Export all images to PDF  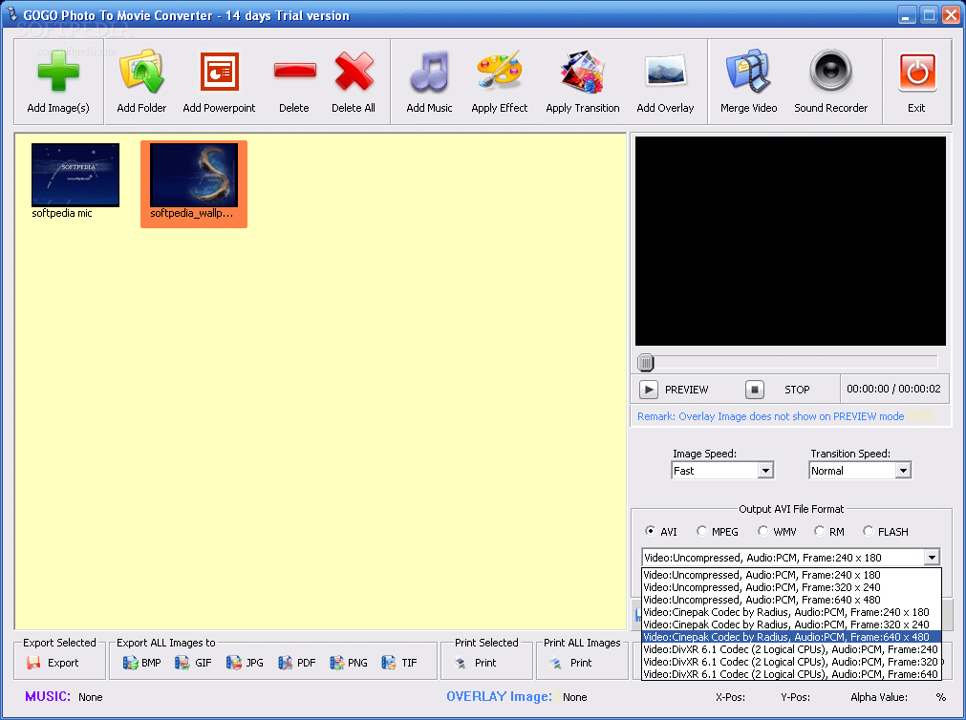(x=296, y=663)
